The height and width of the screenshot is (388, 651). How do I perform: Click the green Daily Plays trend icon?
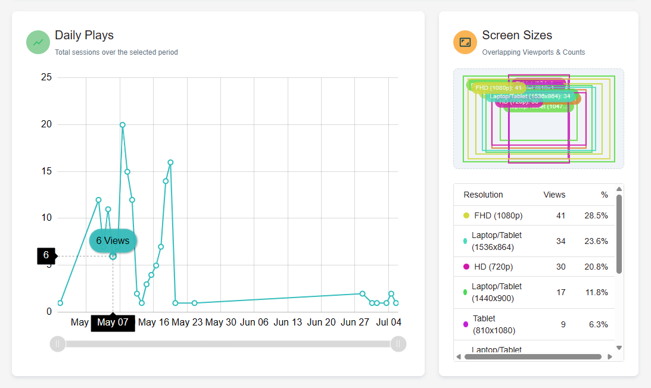38,42
